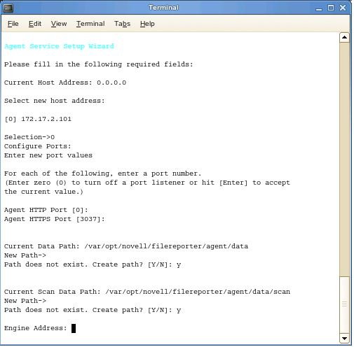Click 'Agent HTTP Port [0]:' line
Image resolution: width=354 pixels, height=347 pixels.
(x=46, y=210)
